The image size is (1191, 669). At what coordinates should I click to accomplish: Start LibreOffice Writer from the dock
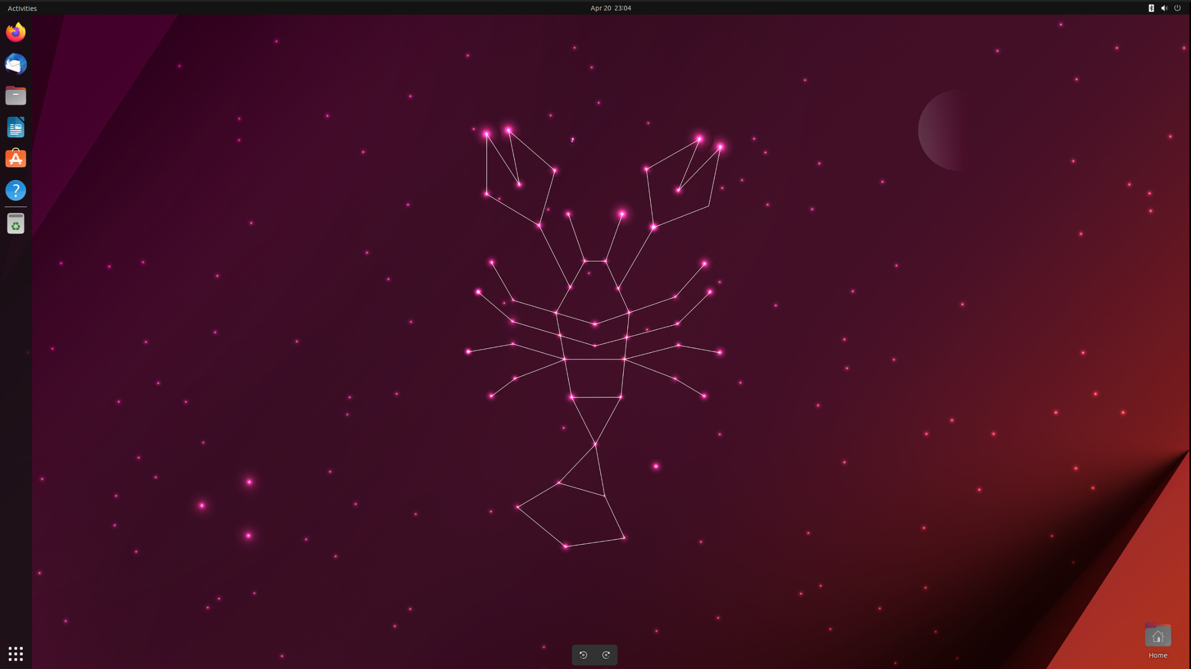click(16, 127)
